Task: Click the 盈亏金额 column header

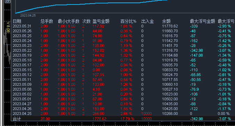Action: [101, 21]
